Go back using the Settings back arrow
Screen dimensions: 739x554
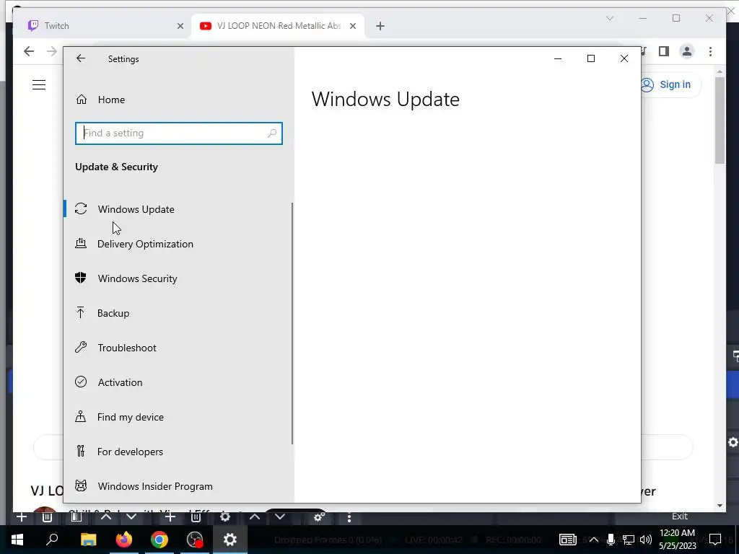81,58
